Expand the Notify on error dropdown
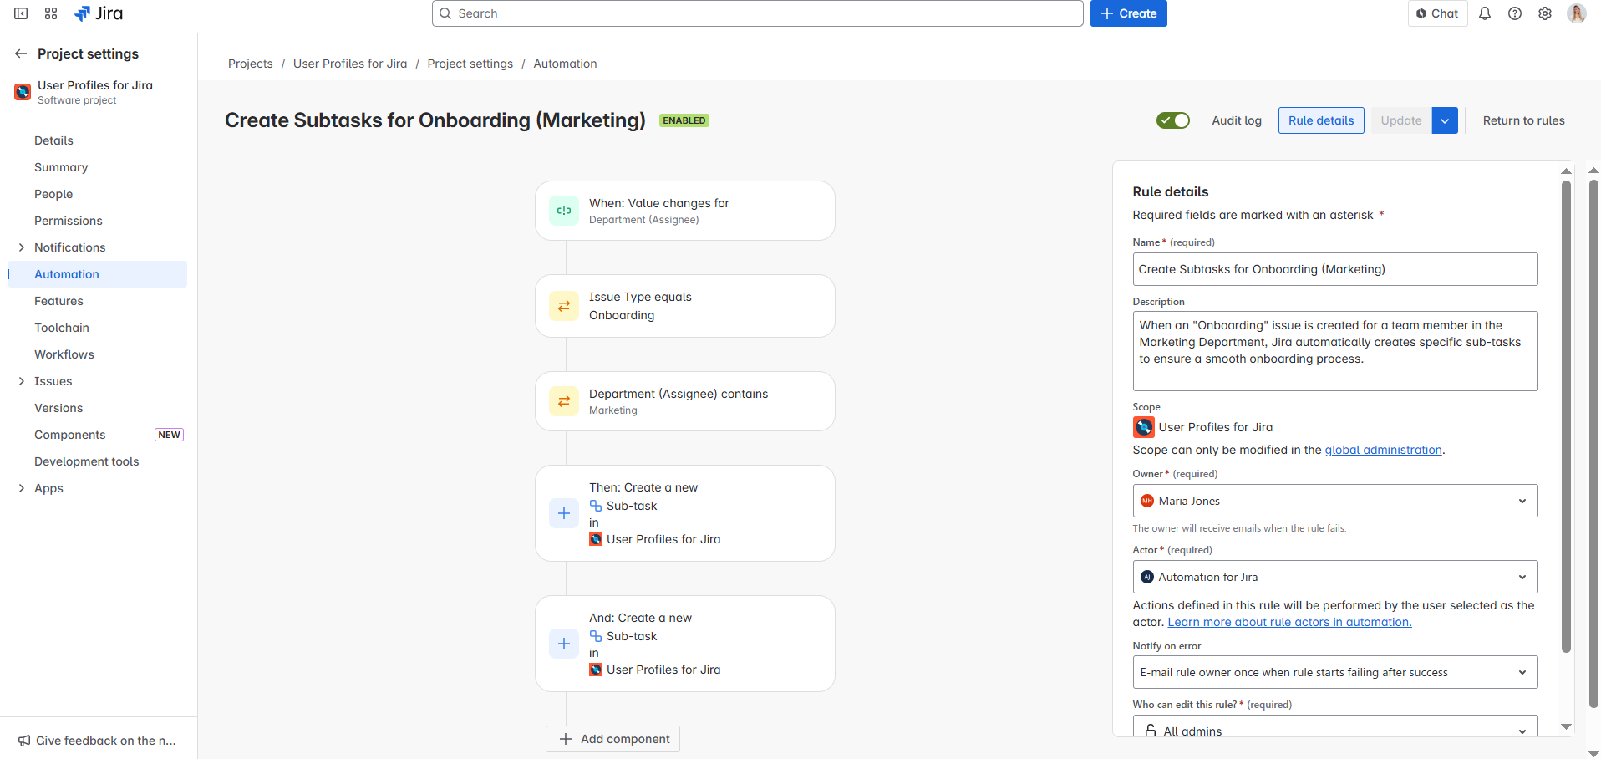Image resolution: width=1601 pixels, height=759 pixels. tap(1334, 672)
